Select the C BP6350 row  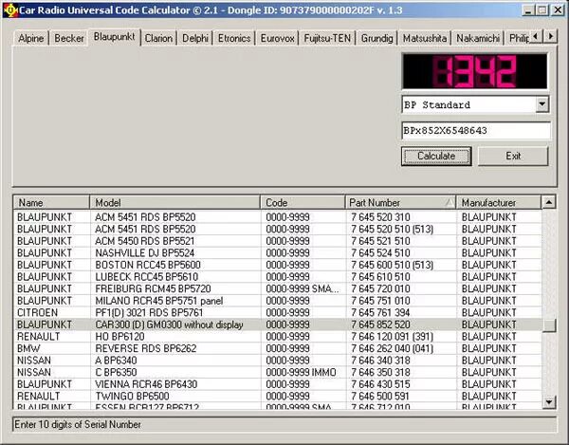point(278,372)
